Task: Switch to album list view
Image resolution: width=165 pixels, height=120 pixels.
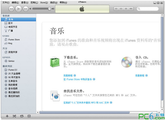Action: [x=121, y=9]
